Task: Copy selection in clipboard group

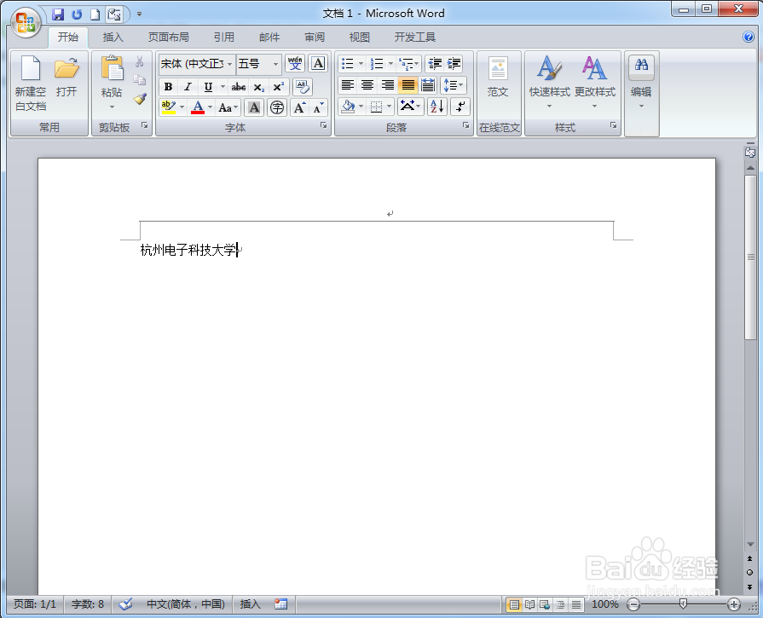Action: pos(140,80)
